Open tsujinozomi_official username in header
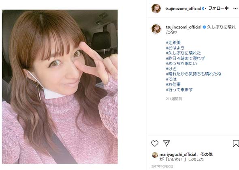This screenshot has width=239, height=170. tap(183, 9)
